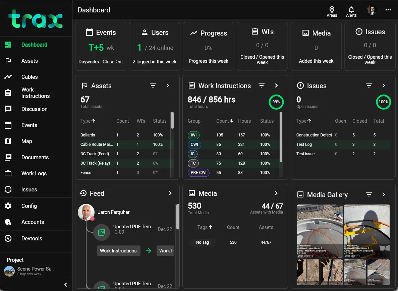Viewport: 398px width, 291px height.
Task: Sort Assets table by Type column
Action: click(x=88, y=121)
